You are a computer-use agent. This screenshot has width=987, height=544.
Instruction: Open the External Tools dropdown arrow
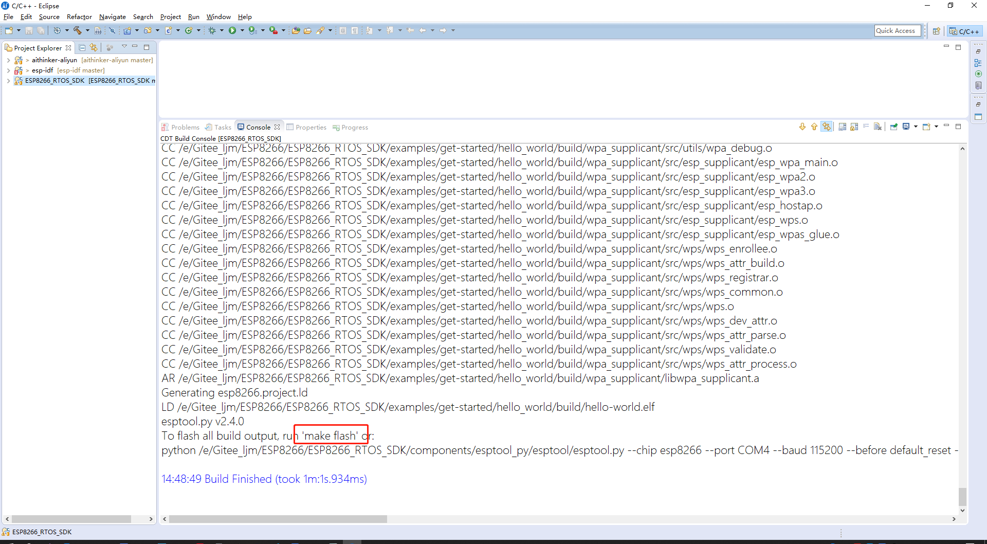(283, 31)
